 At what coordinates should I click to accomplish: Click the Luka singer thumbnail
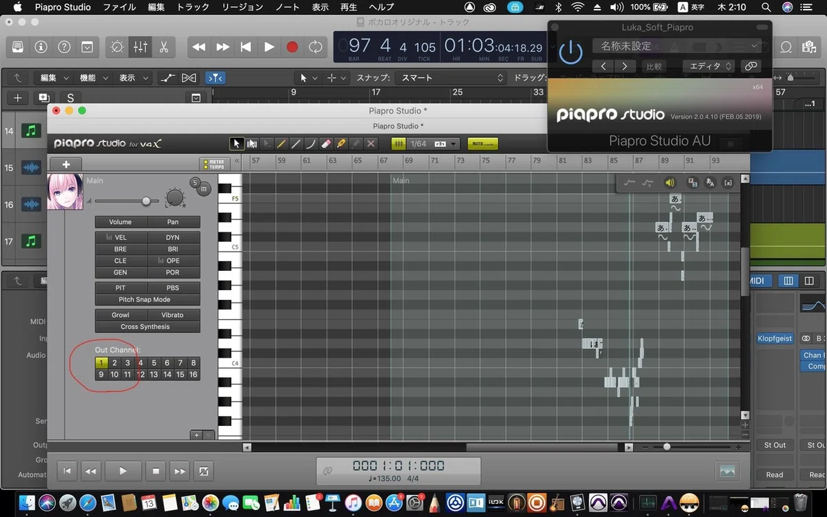[x=65, y=192]
